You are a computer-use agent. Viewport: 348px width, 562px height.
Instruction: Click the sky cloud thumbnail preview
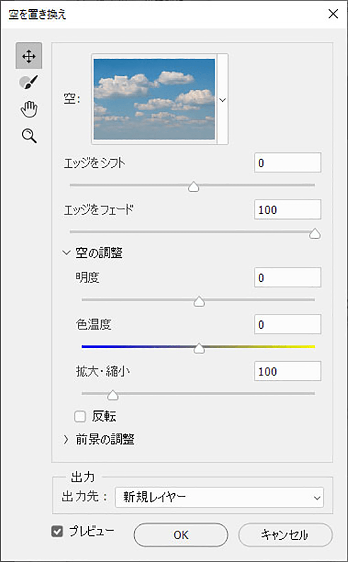point(154,99)
